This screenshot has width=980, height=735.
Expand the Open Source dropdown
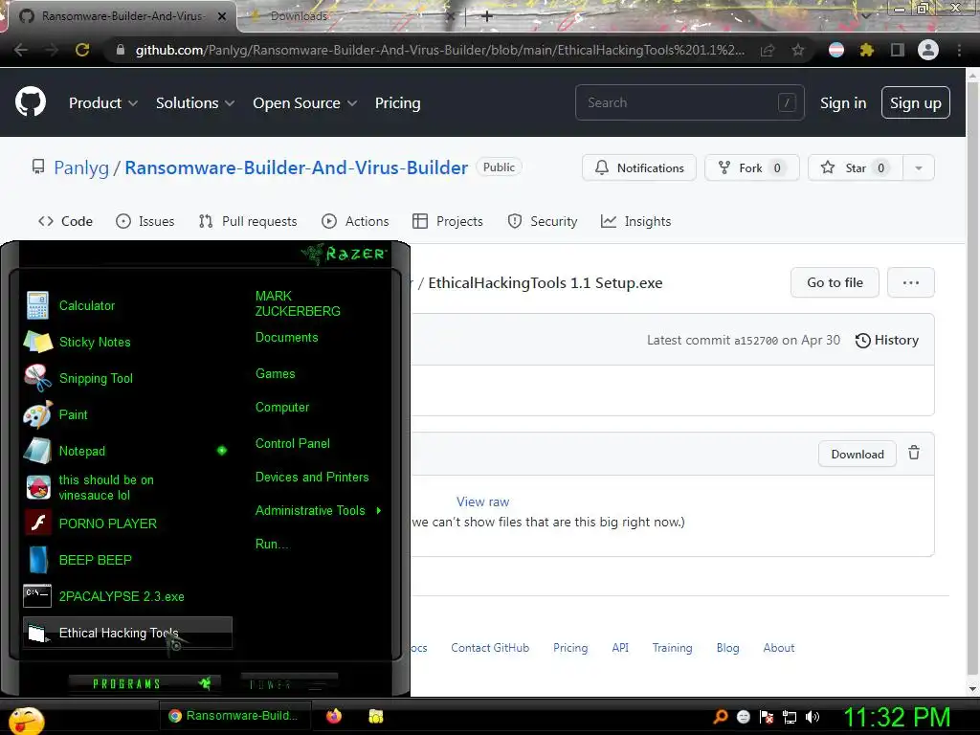(305, 102)
